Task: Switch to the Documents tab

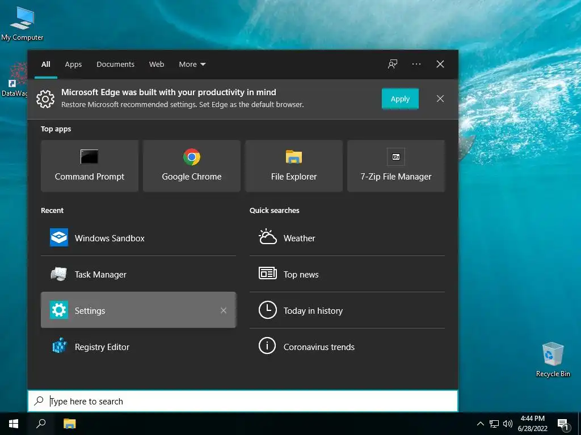Action: (x=115, y=64)
